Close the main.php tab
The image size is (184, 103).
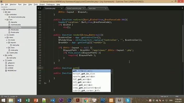point(106,8)
